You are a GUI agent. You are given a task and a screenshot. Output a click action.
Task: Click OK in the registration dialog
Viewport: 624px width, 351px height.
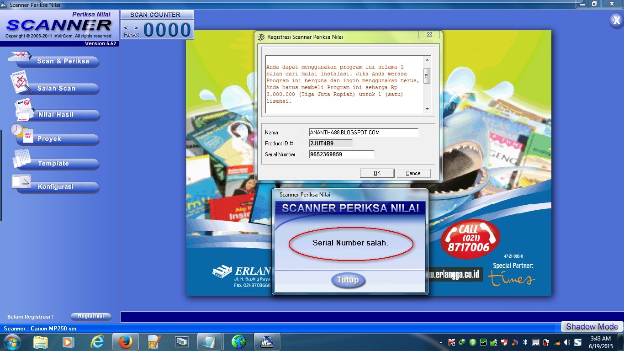click(377, 173)
